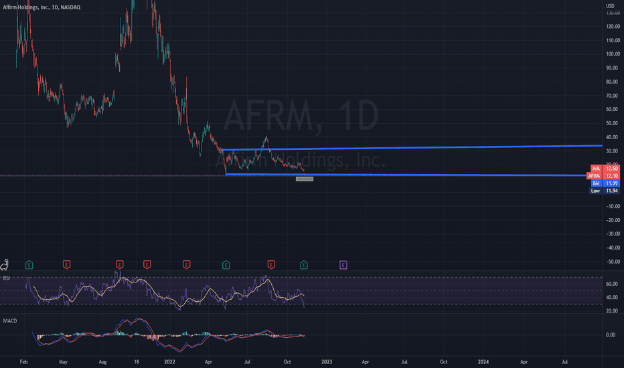Click the 2024 label on the time axis

(x=483, y=362)
